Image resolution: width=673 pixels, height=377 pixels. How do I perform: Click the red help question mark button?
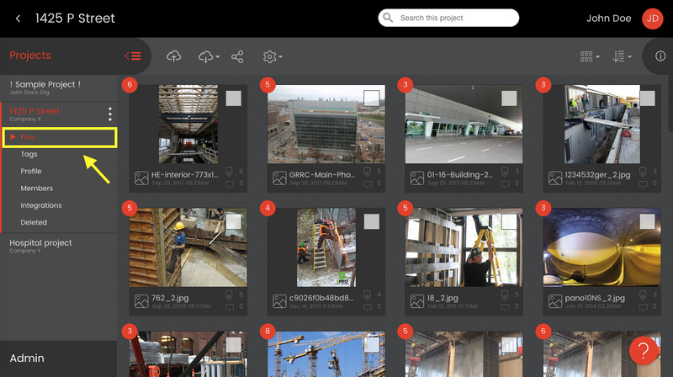point(643,351)
